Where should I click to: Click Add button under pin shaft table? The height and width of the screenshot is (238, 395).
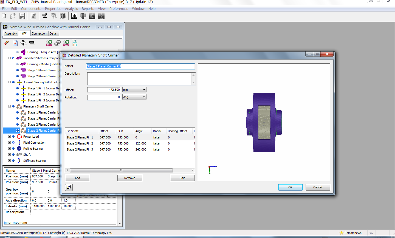(77, 178)
